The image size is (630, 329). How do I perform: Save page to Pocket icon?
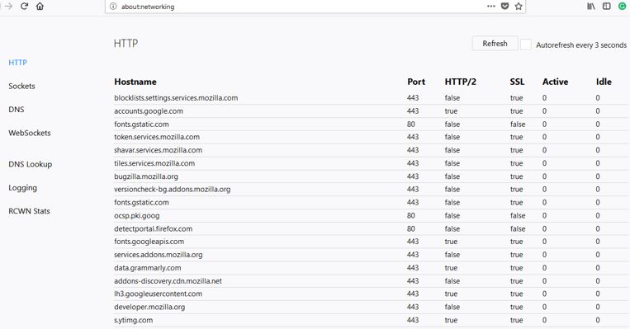(505, 7)
